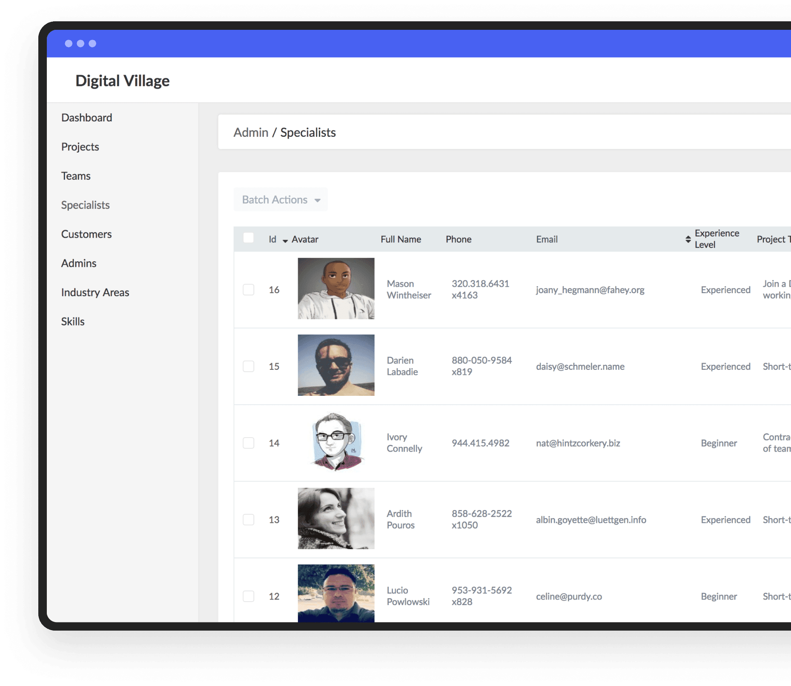Check the box for row 15
The image size is (791, 686).
coord(248,366)
